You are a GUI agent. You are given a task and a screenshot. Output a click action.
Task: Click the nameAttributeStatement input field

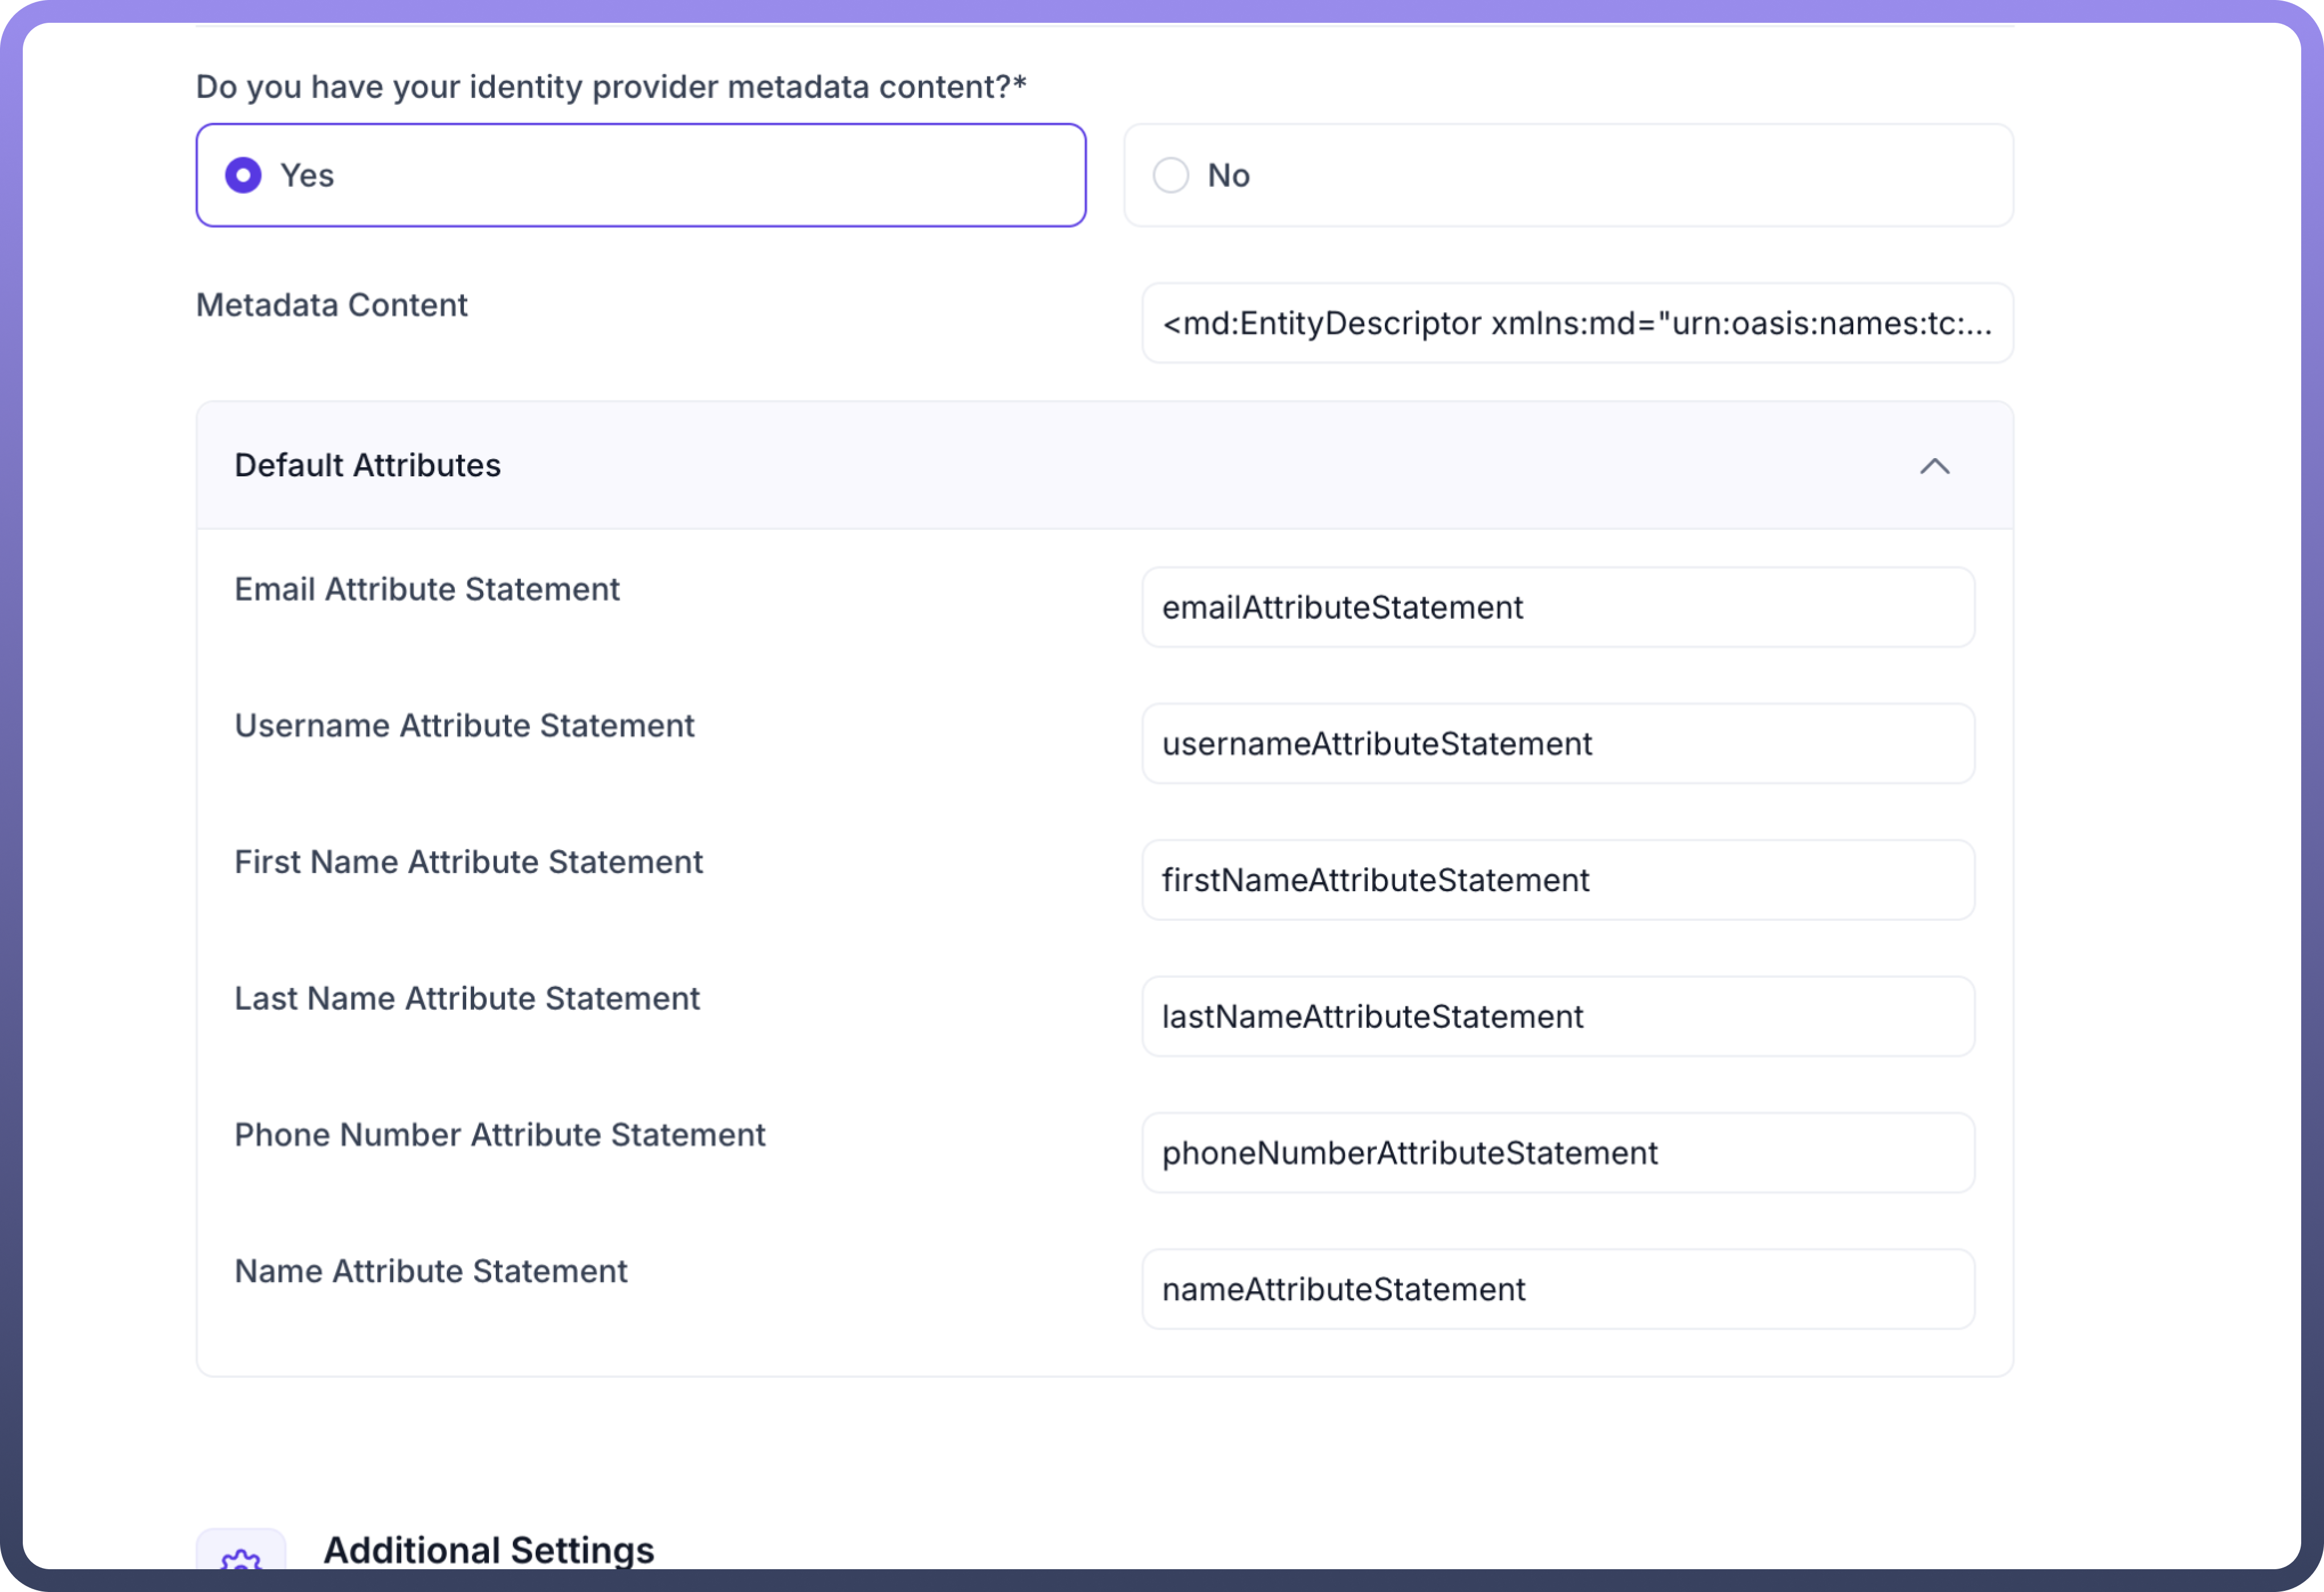[1557, 1289]
